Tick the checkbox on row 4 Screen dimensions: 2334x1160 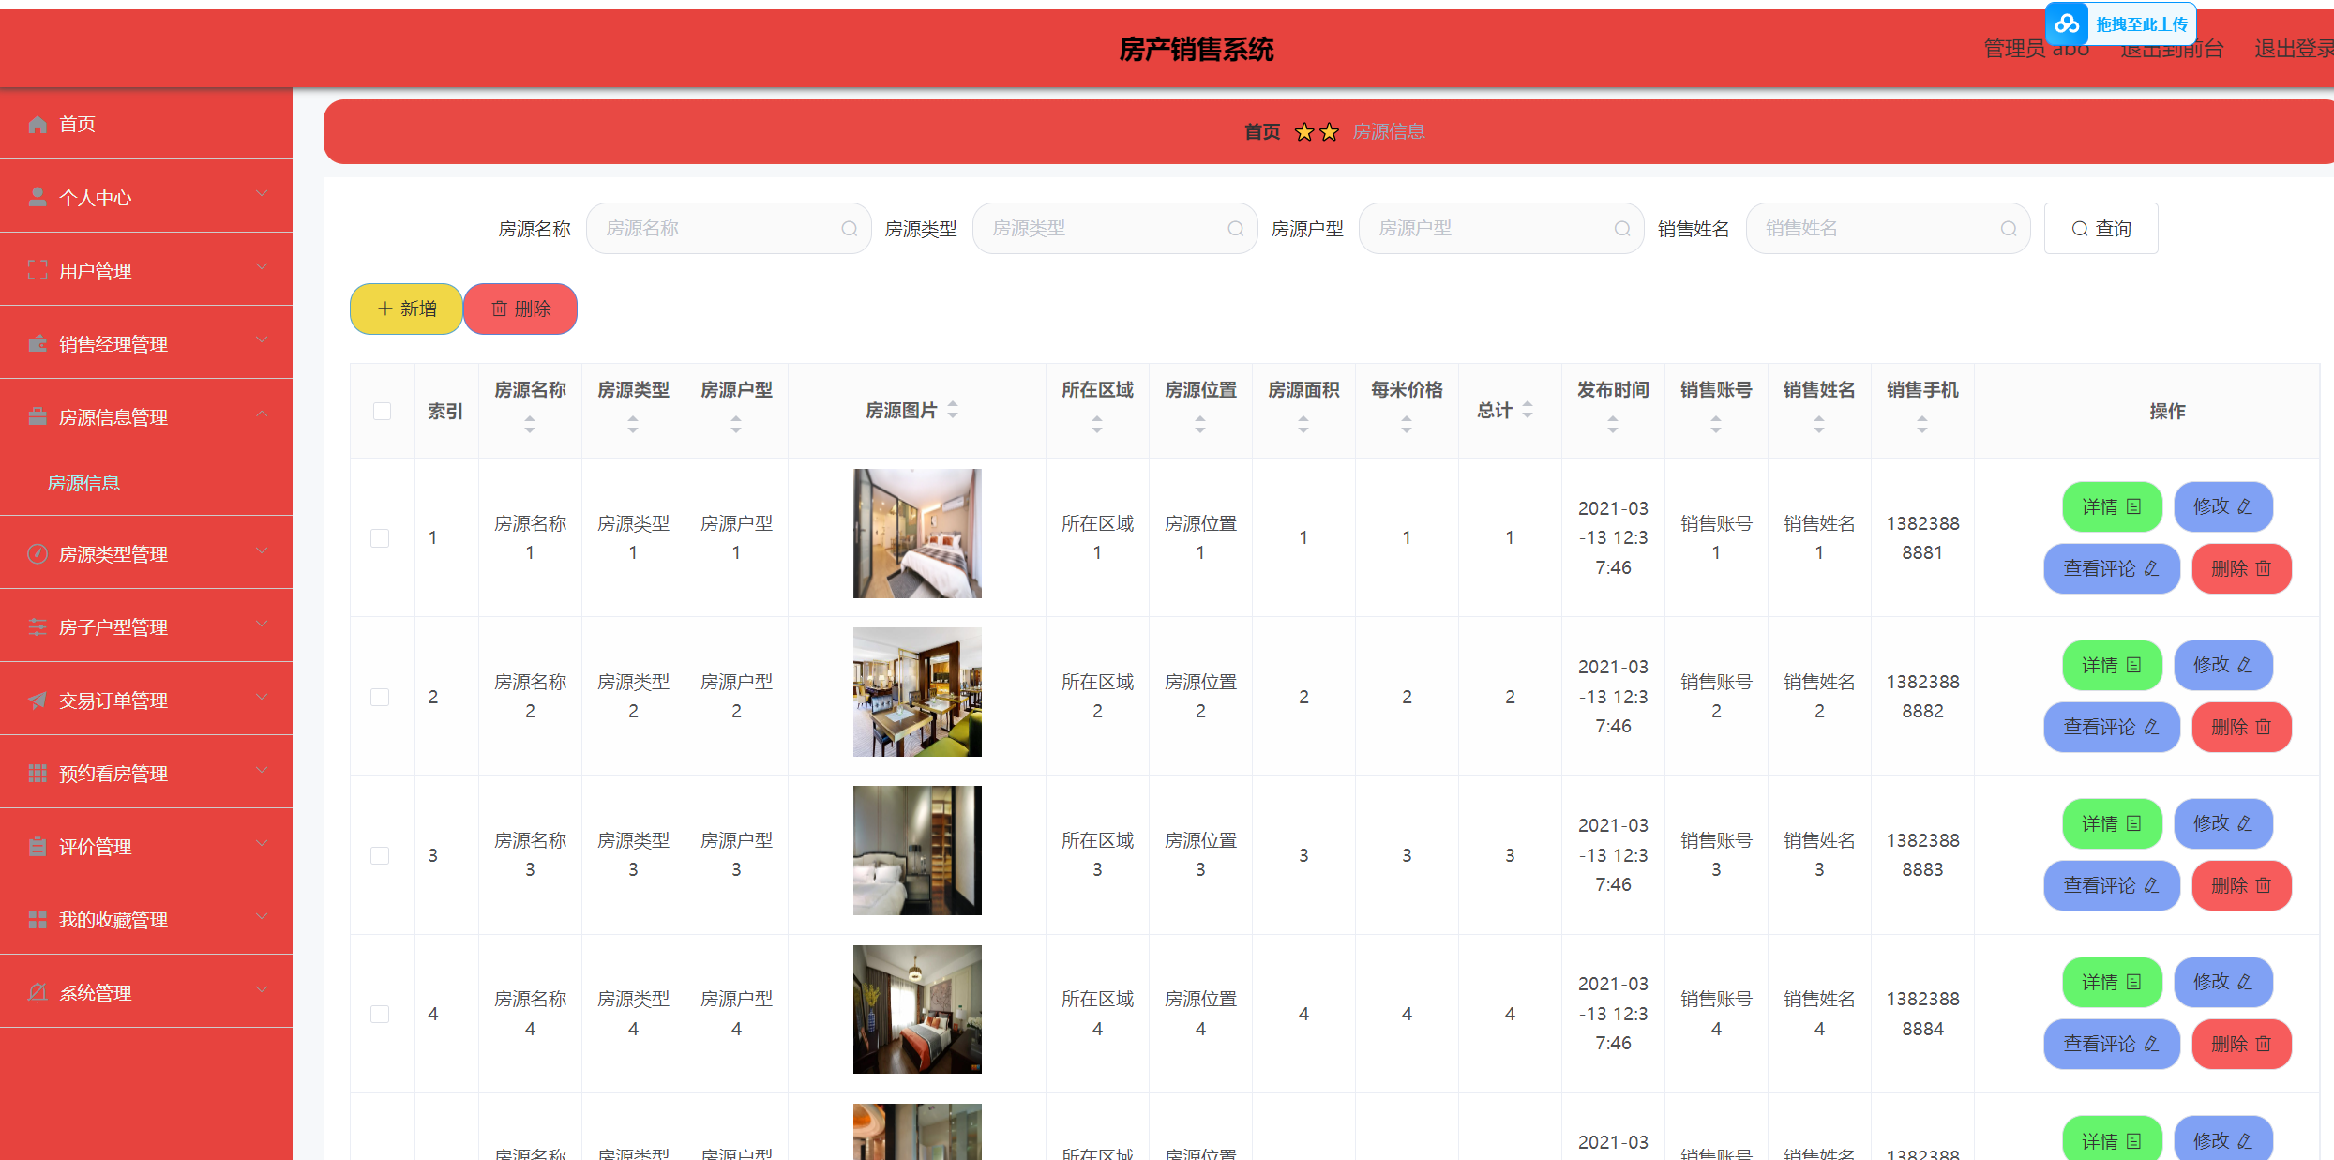click(x=381, y=1014)
